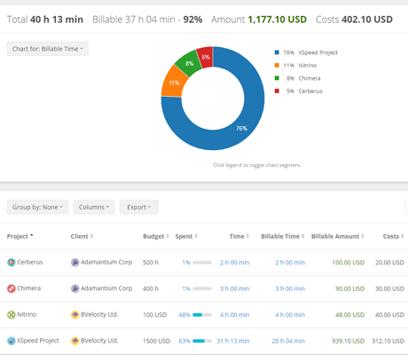This screenshot has width=408, height=355.
Task: Open XSpeed billable time 28 h 04 min
Action: click(288, 341)
